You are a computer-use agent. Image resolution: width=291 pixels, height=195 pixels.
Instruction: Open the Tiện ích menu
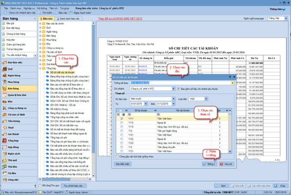click(x=54, y=8)
